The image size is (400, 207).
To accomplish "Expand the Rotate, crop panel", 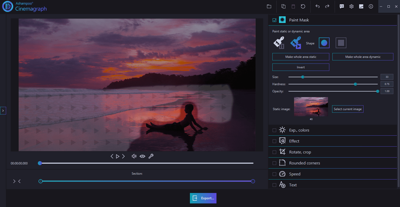I will pyautogui.click(x=300, y=152).
